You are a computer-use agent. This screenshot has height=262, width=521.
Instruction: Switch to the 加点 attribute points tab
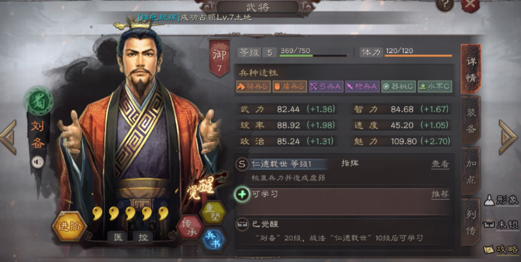pos(471,171)
